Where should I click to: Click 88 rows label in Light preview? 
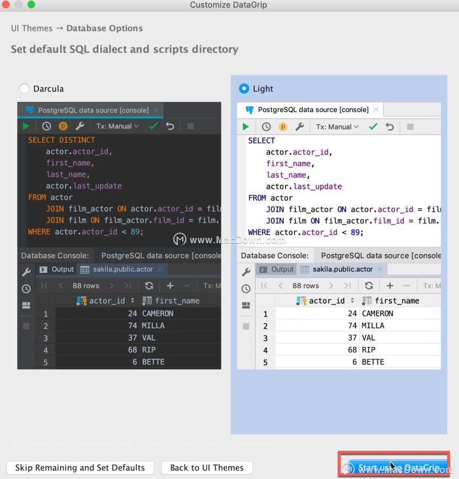[x=305, y=286]
